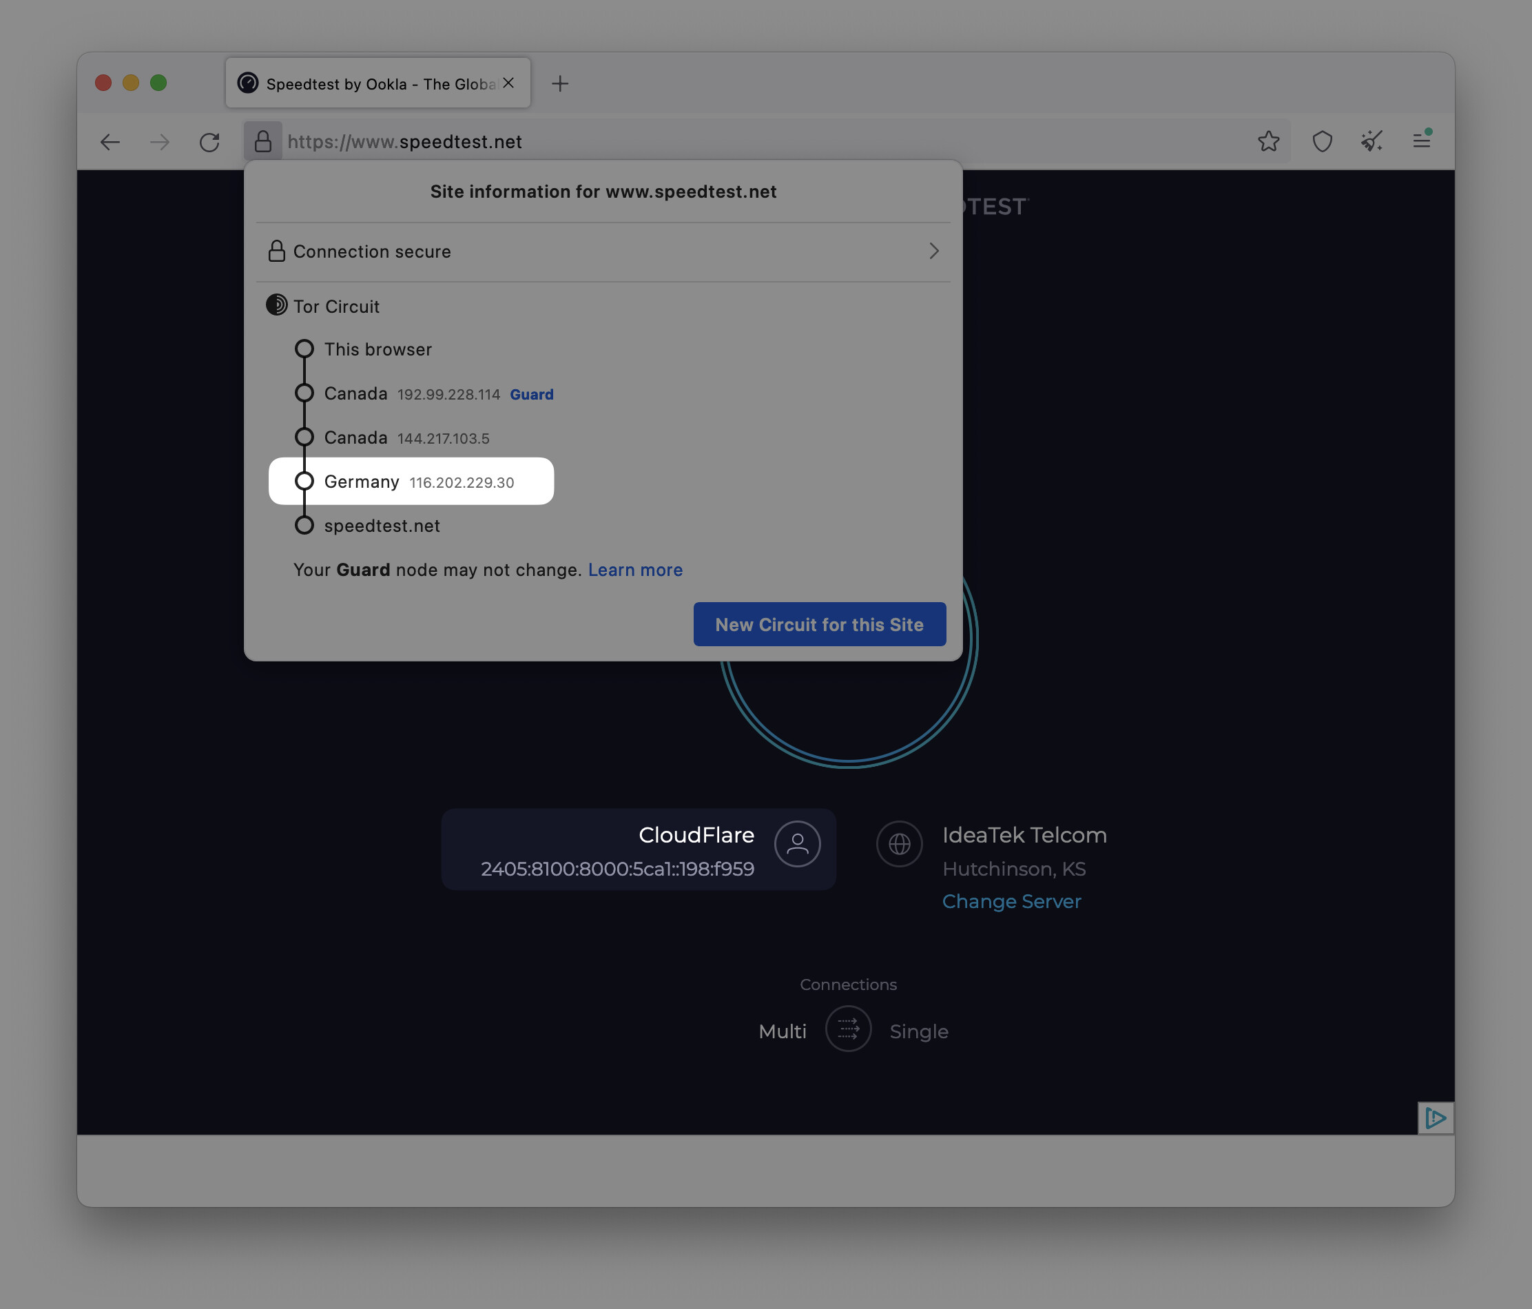Reload the current page
This screenshot has width=1532, height=1309.
[x=209, y=142]
